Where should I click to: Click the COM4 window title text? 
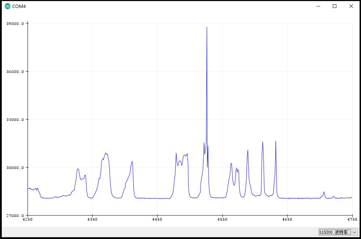click(x=19, y=6)
